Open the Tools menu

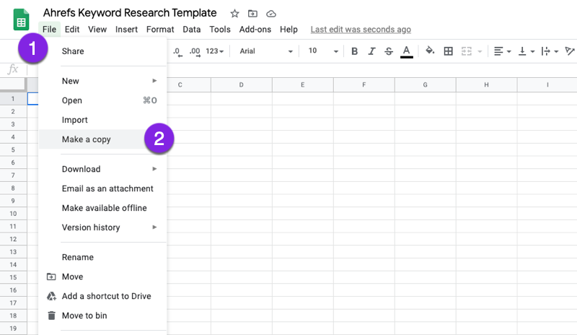[220, 30]
